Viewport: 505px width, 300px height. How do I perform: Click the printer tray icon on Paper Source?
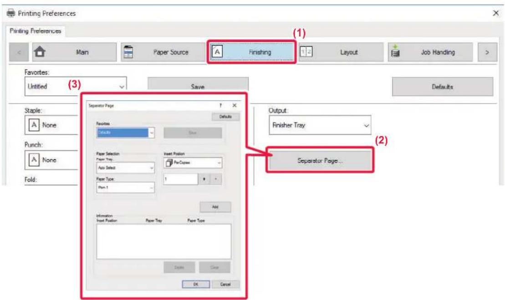click(128, 52)
